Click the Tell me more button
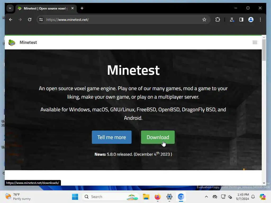271x203 pixels. (x=112, y=137)
